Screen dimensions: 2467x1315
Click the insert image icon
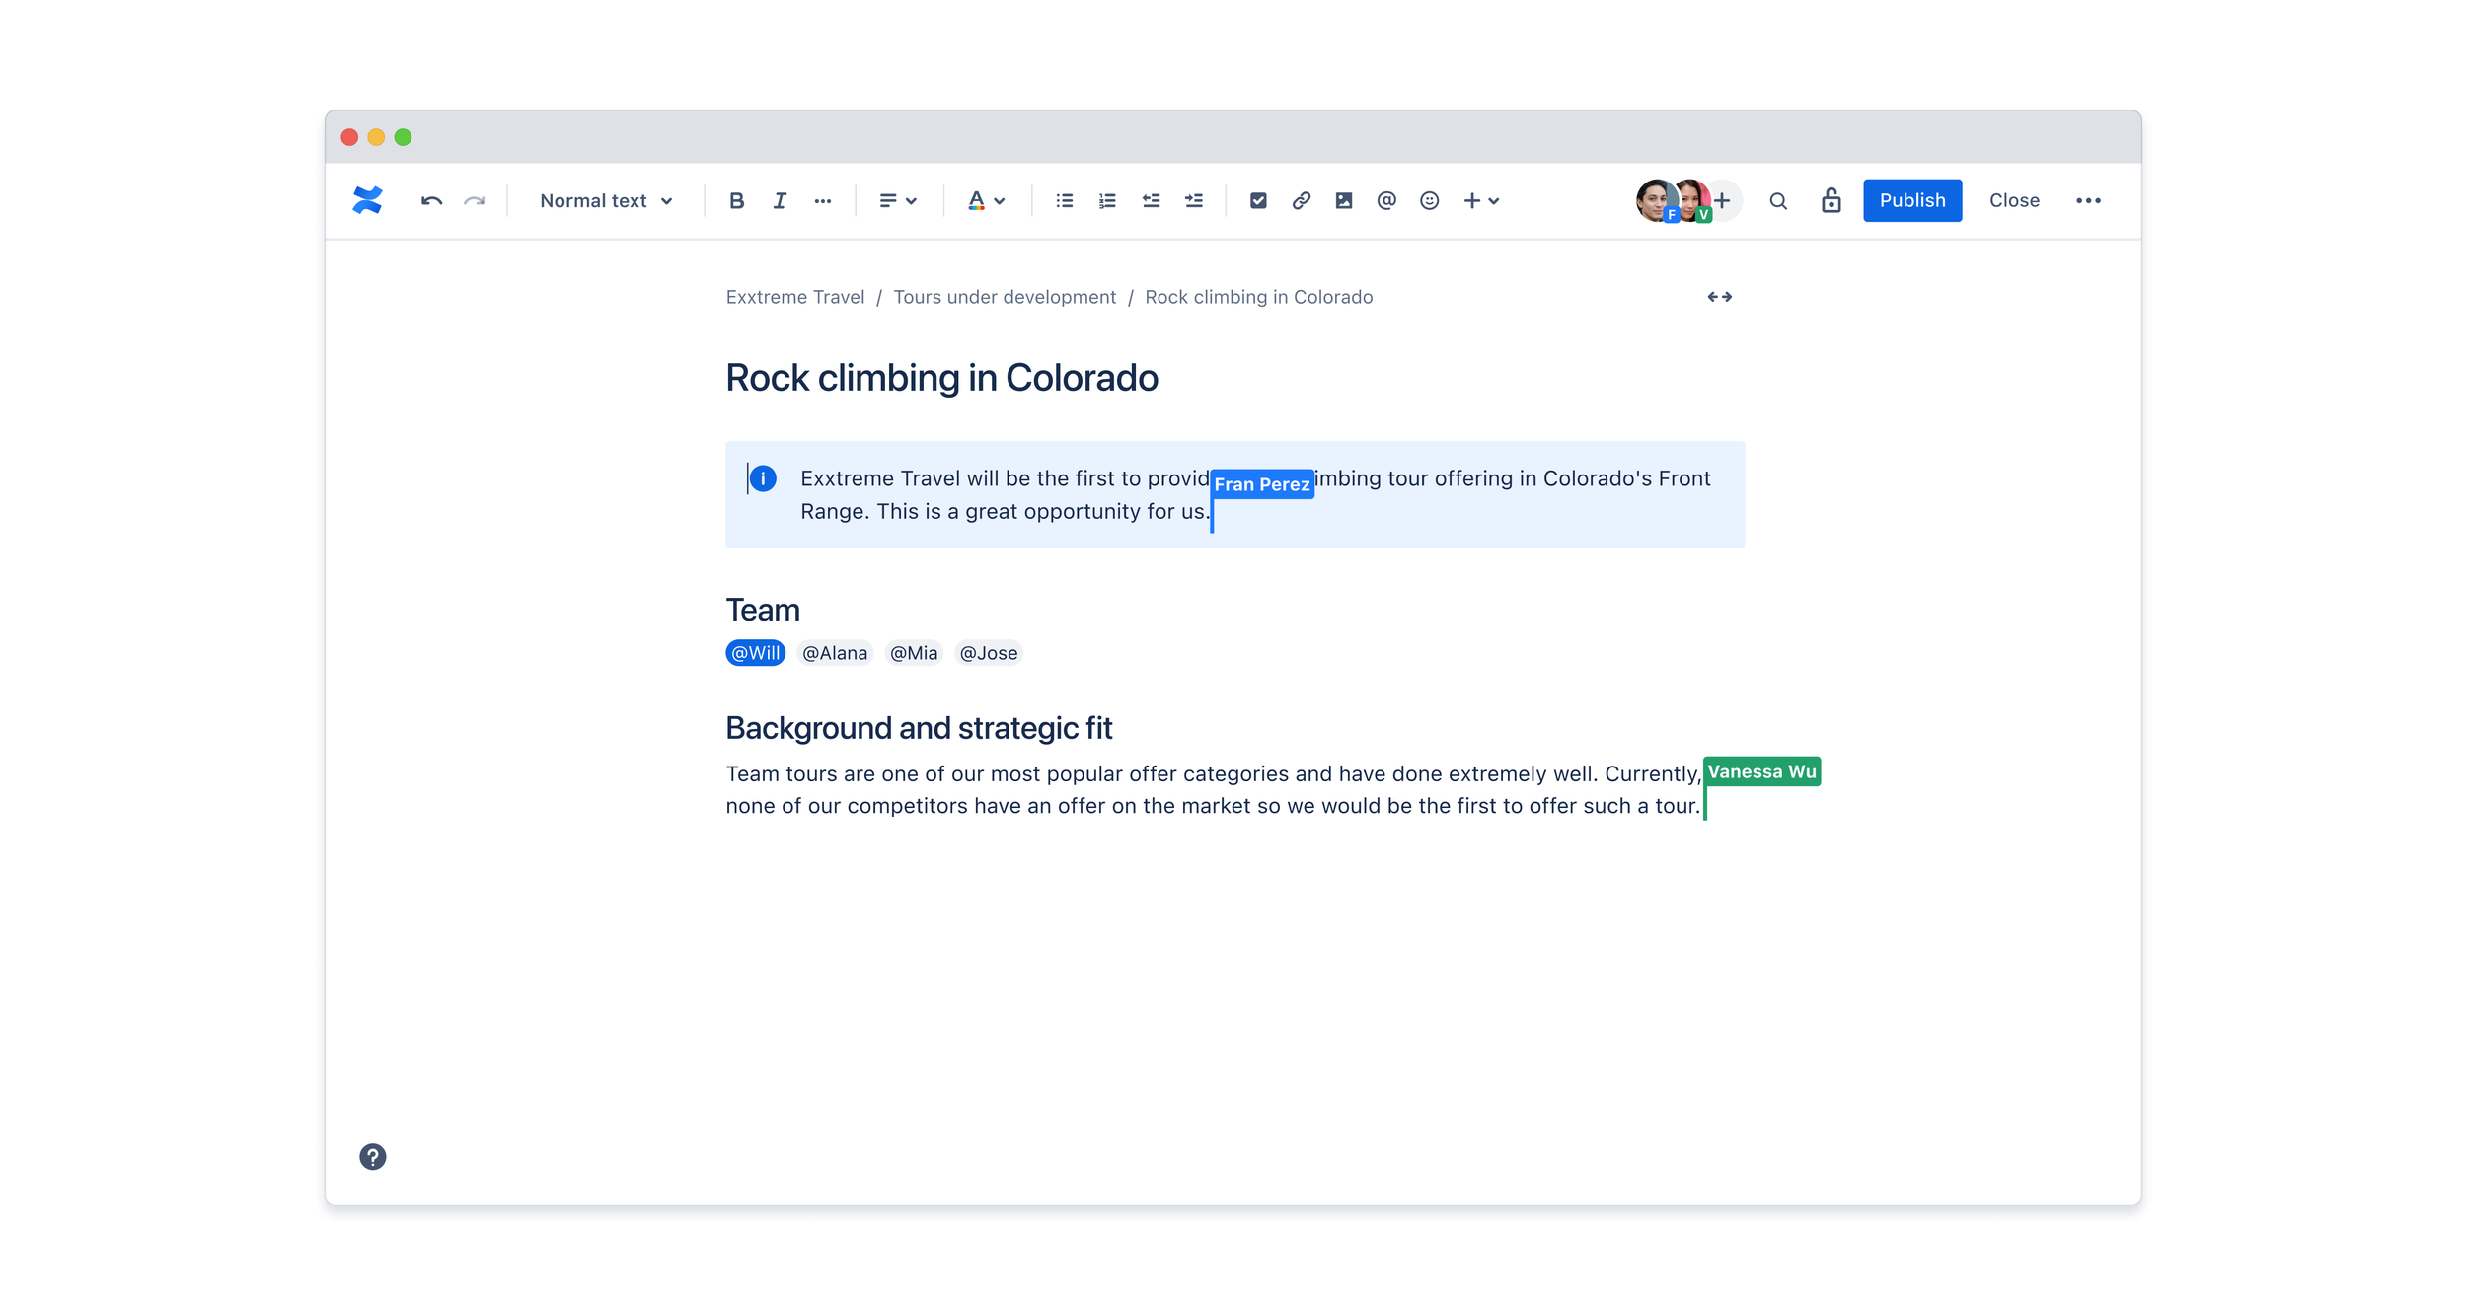tap(1343, 201)
